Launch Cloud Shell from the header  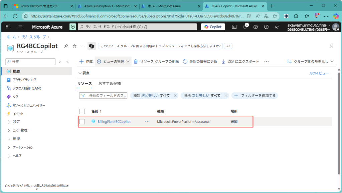point(234,27)
